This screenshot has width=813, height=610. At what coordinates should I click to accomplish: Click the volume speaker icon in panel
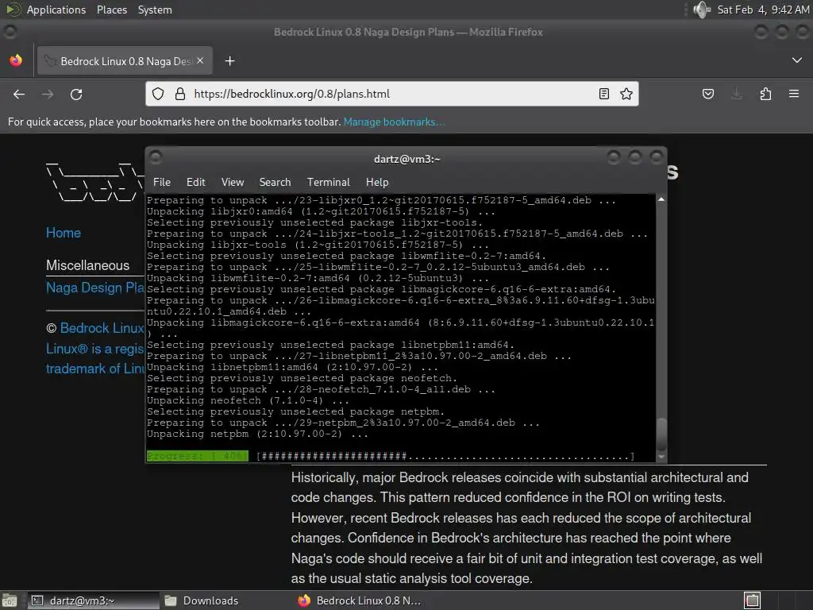coord(702,10)
